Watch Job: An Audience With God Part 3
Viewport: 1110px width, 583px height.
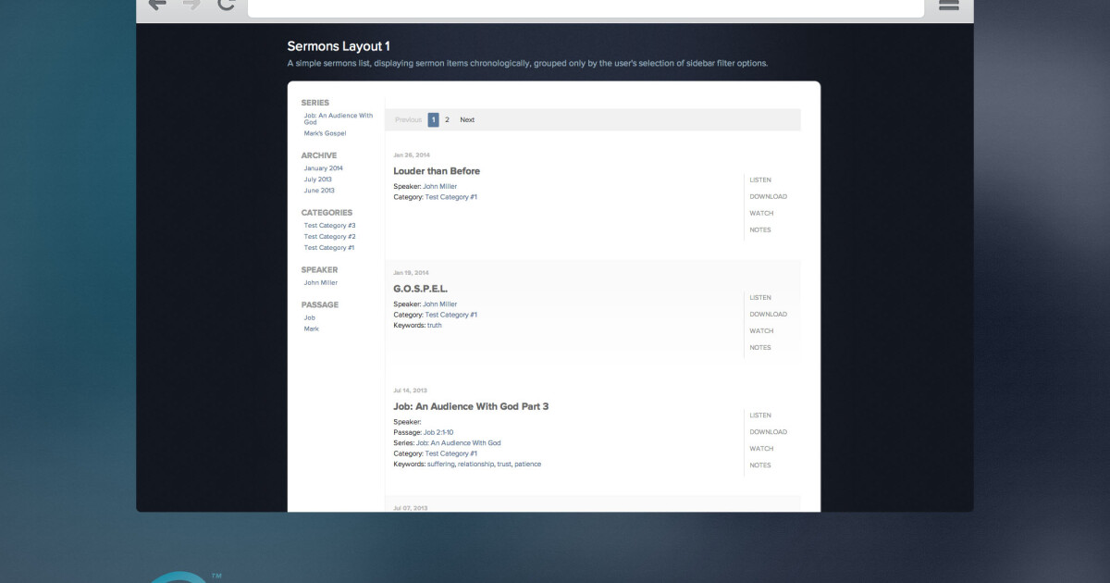(x=761, y=448)
